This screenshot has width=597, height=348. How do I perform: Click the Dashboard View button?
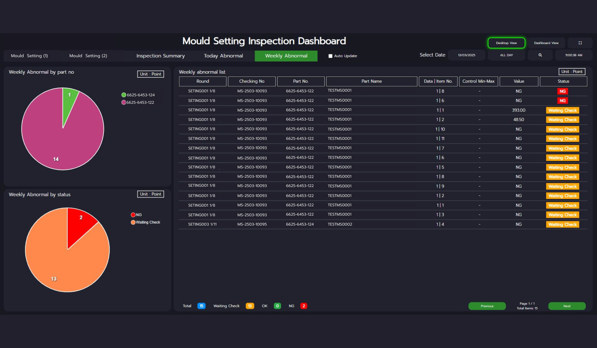point(546,43)
